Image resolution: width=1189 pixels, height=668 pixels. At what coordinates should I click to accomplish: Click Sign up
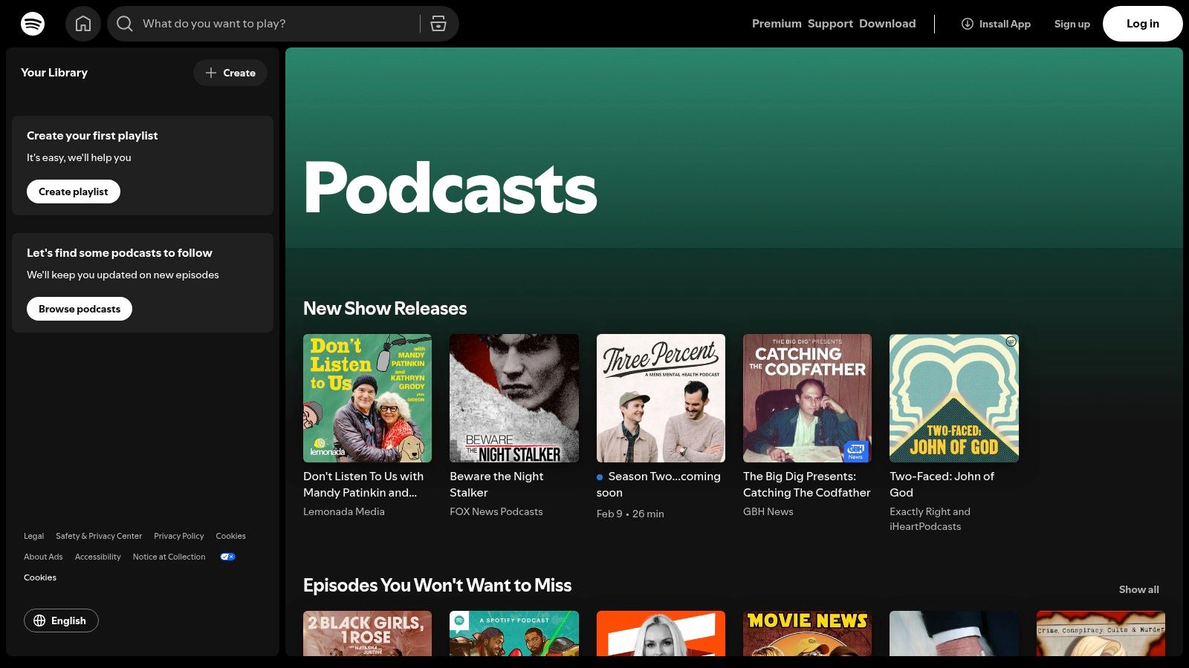[x=1072, y=24]
